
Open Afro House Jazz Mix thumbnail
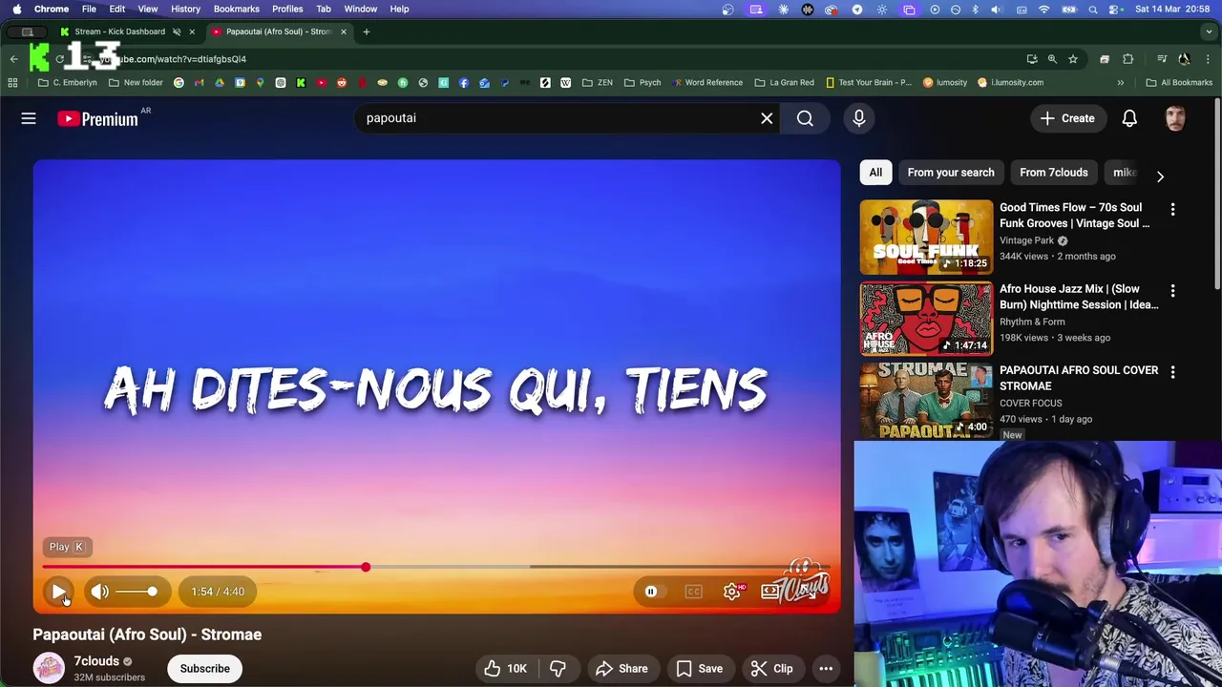coord(926,318)
